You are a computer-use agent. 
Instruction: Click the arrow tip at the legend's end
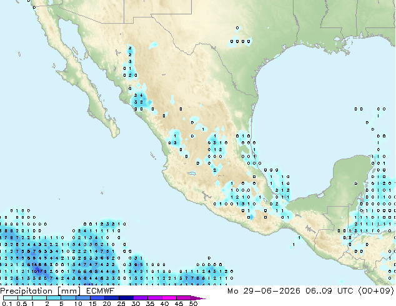199,298
